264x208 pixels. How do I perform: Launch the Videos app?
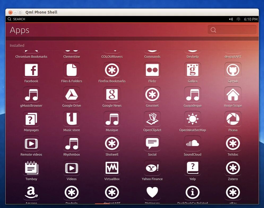point(72,168)
